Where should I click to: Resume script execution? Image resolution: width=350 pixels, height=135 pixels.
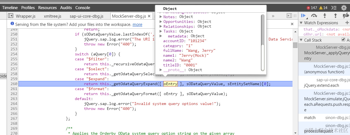(303, 16)
